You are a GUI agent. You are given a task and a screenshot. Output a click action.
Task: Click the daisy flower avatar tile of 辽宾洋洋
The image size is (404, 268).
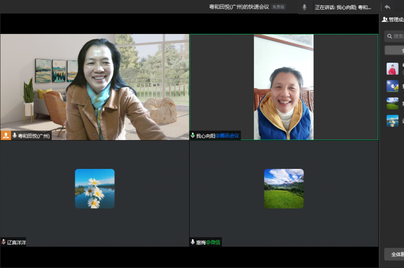[x=95, y=189]
